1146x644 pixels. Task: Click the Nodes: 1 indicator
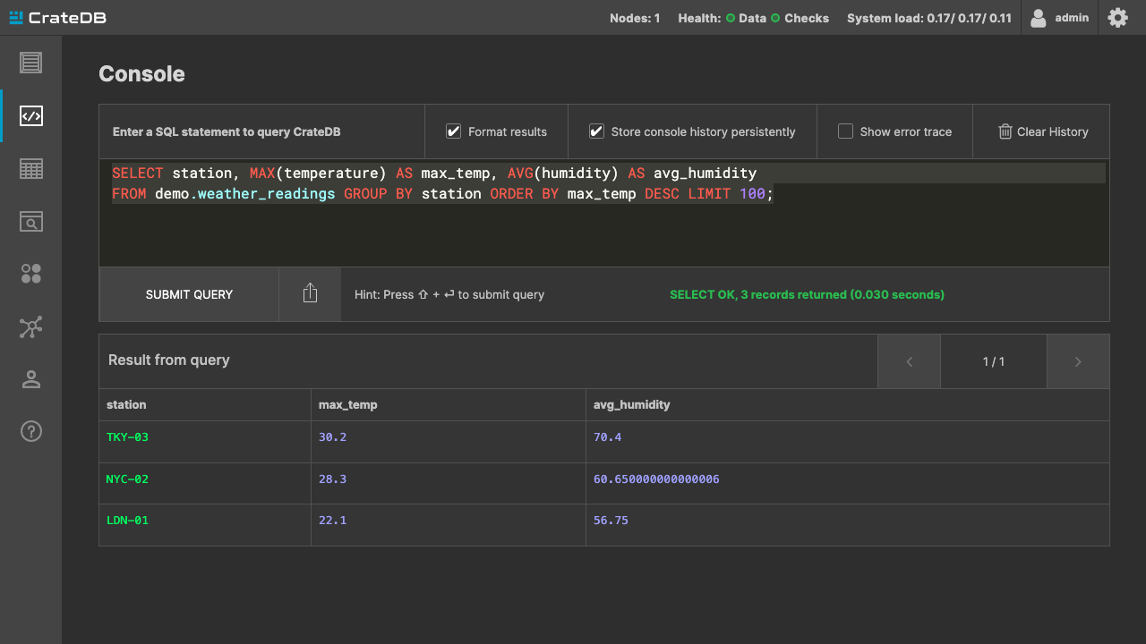pos(635,18)
